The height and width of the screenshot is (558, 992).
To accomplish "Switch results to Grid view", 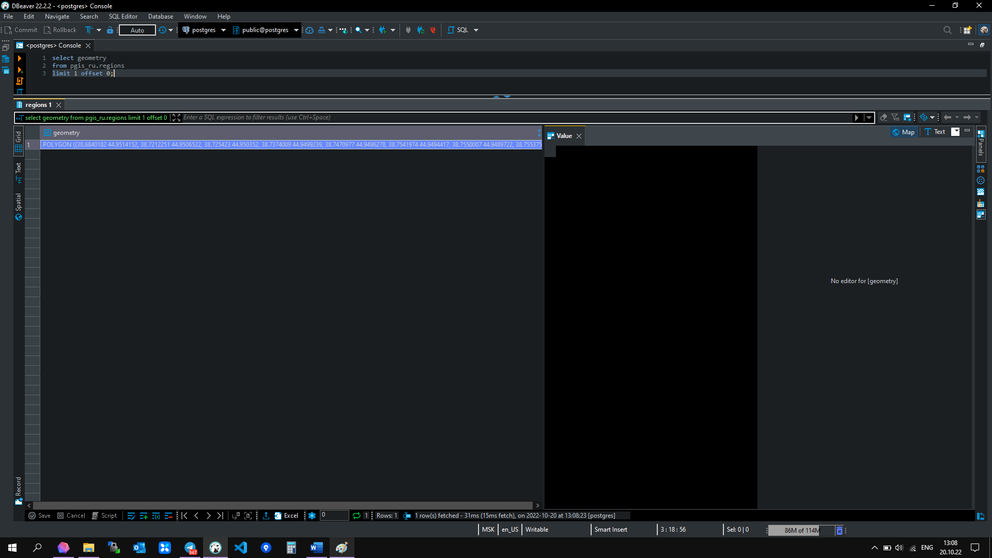I will (19, 142).
